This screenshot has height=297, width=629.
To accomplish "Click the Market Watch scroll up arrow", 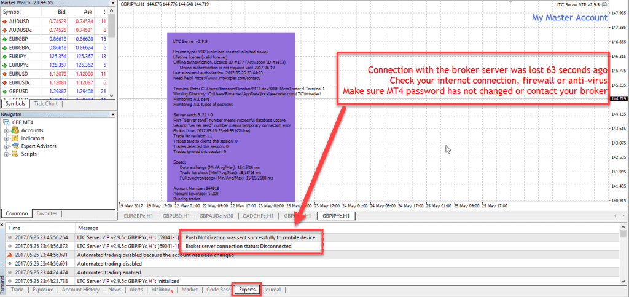I will pyautogui.click(x=112, y=12).
